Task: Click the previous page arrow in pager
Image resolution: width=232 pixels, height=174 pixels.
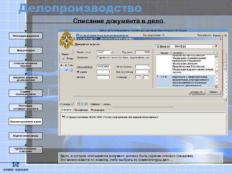Action: click(72, 104)
